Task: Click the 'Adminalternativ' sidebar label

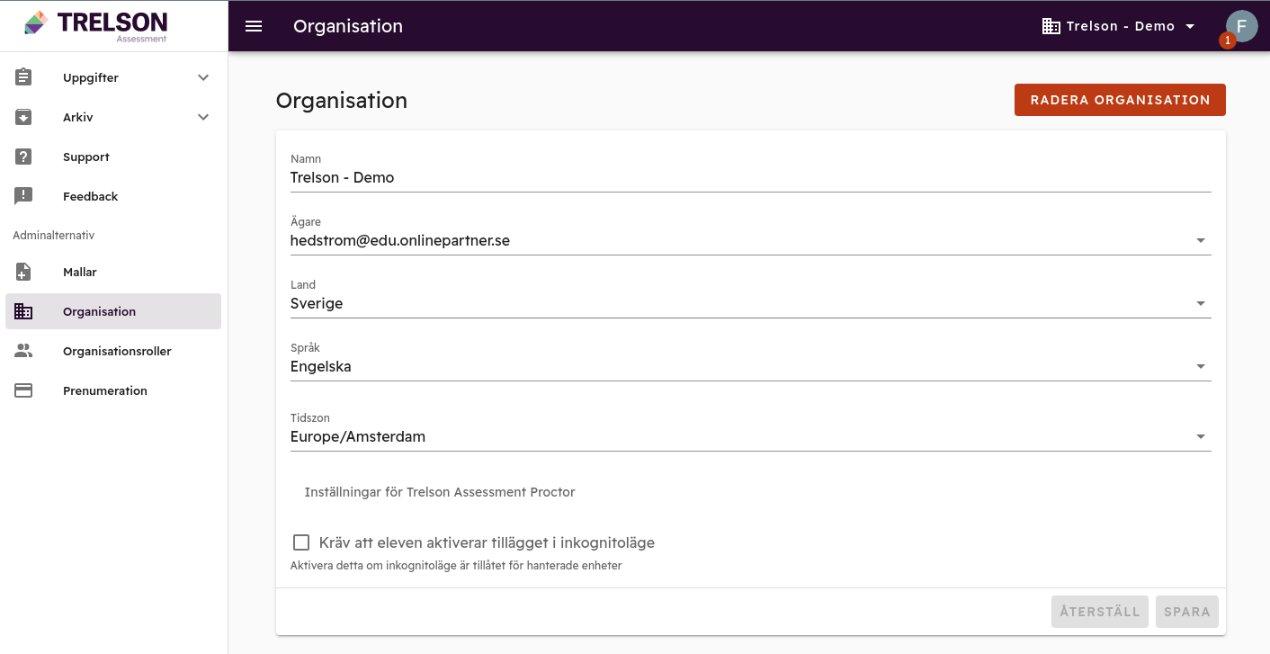Action: pos(54,235)
